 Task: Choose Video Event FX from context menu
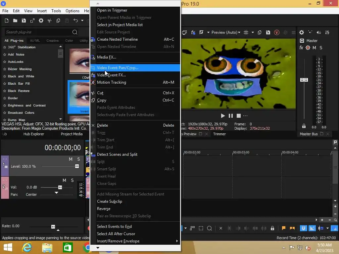tap(135, 75)
